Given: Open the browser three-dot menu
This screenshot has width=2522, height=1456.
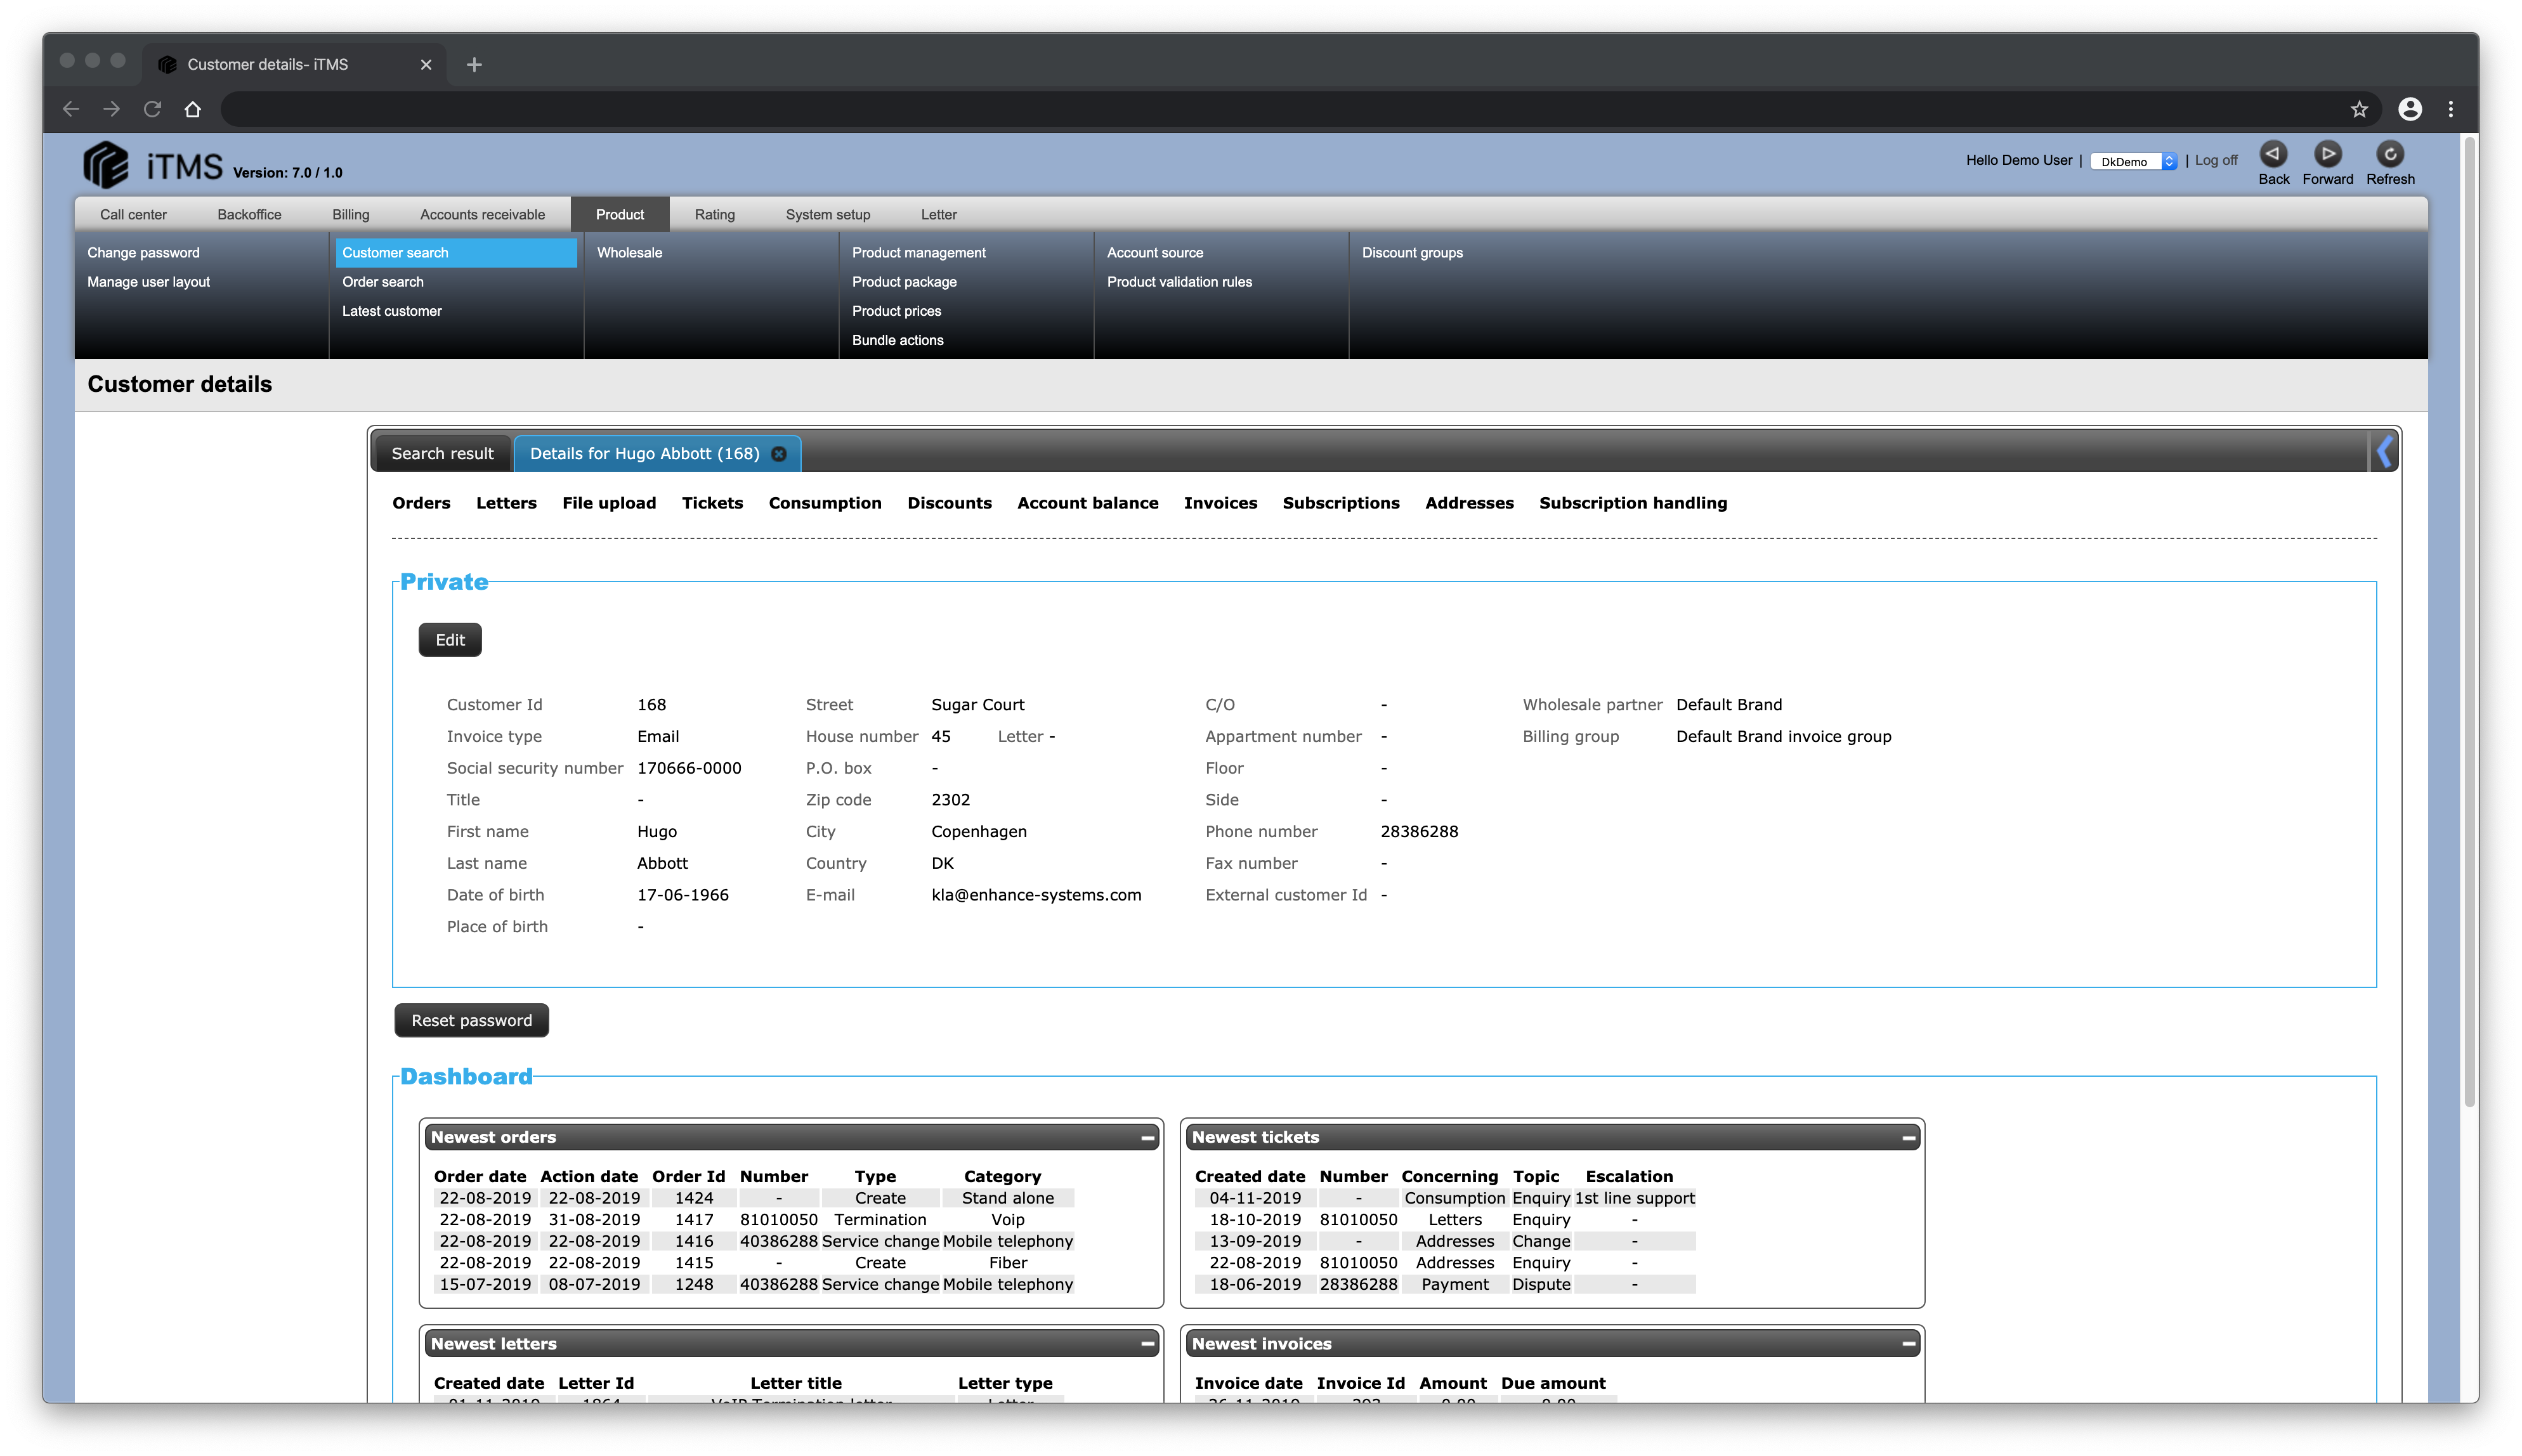Looking at the screenshot, I should tap(2450, 109).
